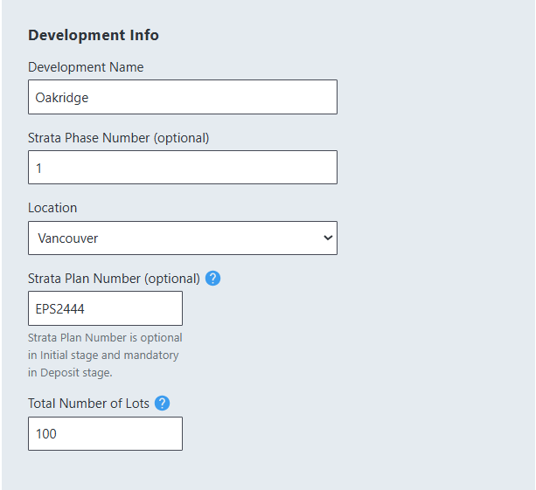
Task: Click the Development Info section heading
Action: pos(94,36)
